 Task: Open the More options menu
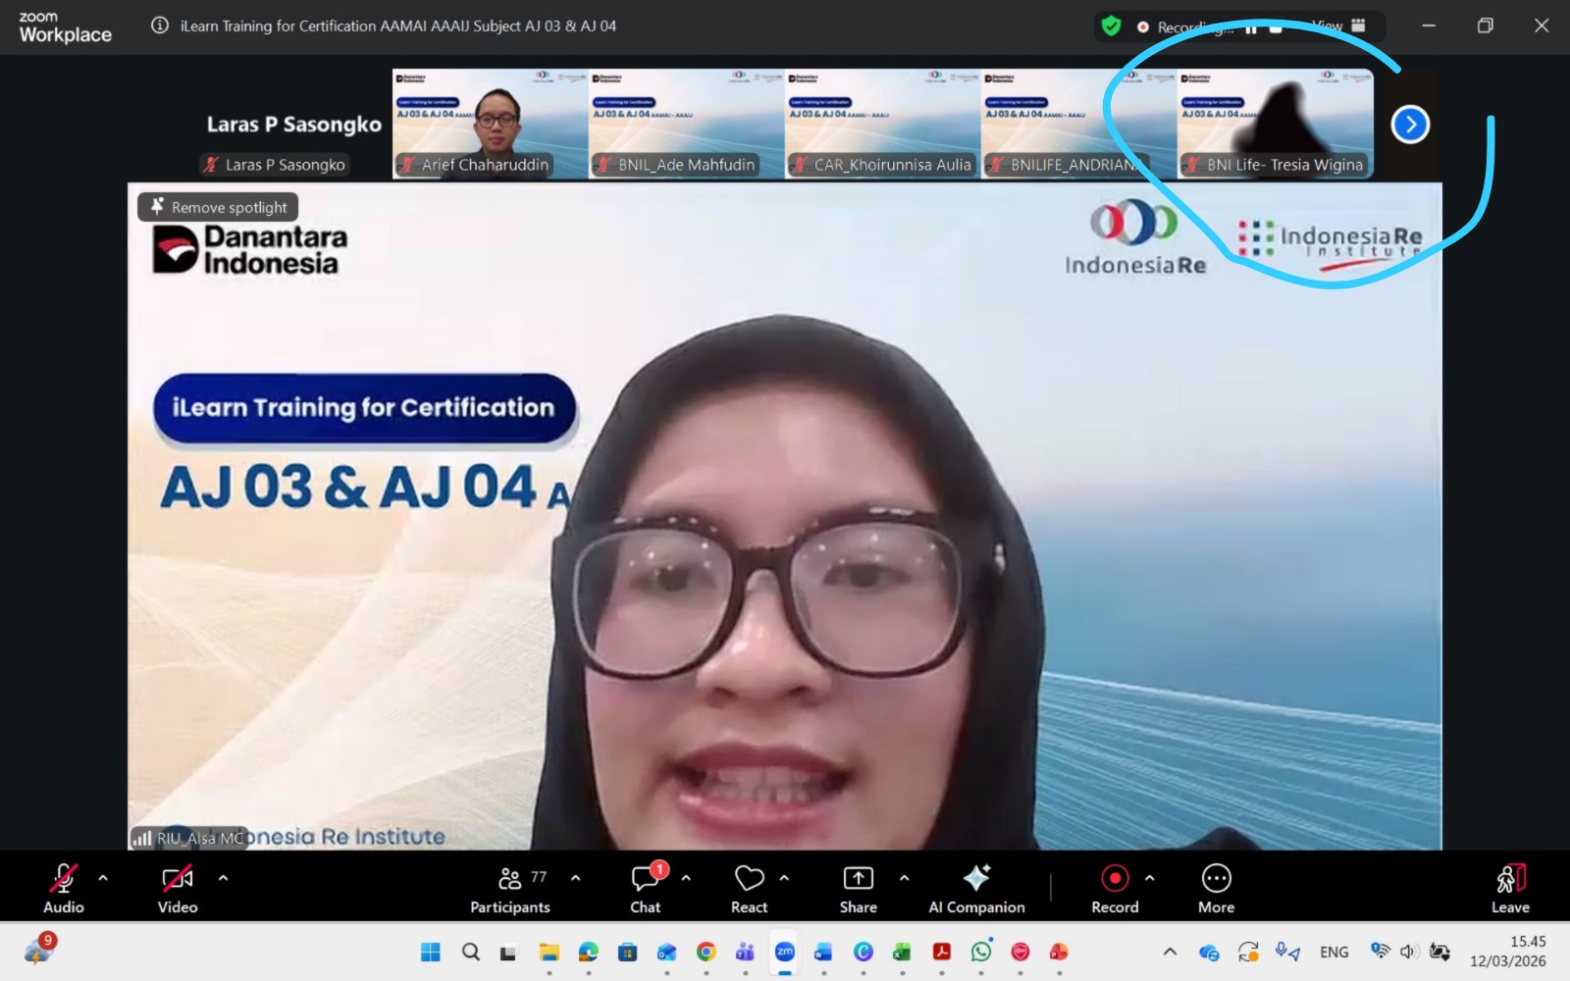[1216, 888]
